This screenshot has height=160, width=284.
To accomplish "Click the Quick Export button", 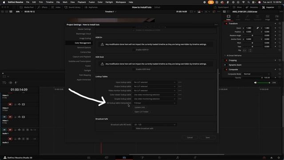I will (x=221, y=7).
